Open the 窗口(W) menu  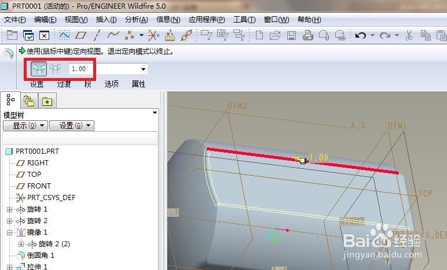[x=277, y=20]
